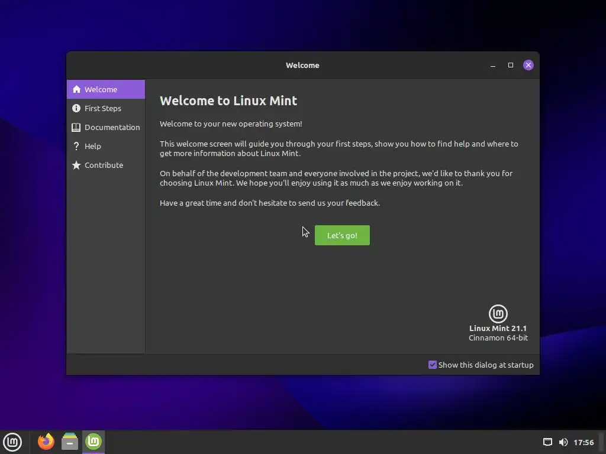
Task: Click the question mark icon beside Help
Action: click(76, 146)
